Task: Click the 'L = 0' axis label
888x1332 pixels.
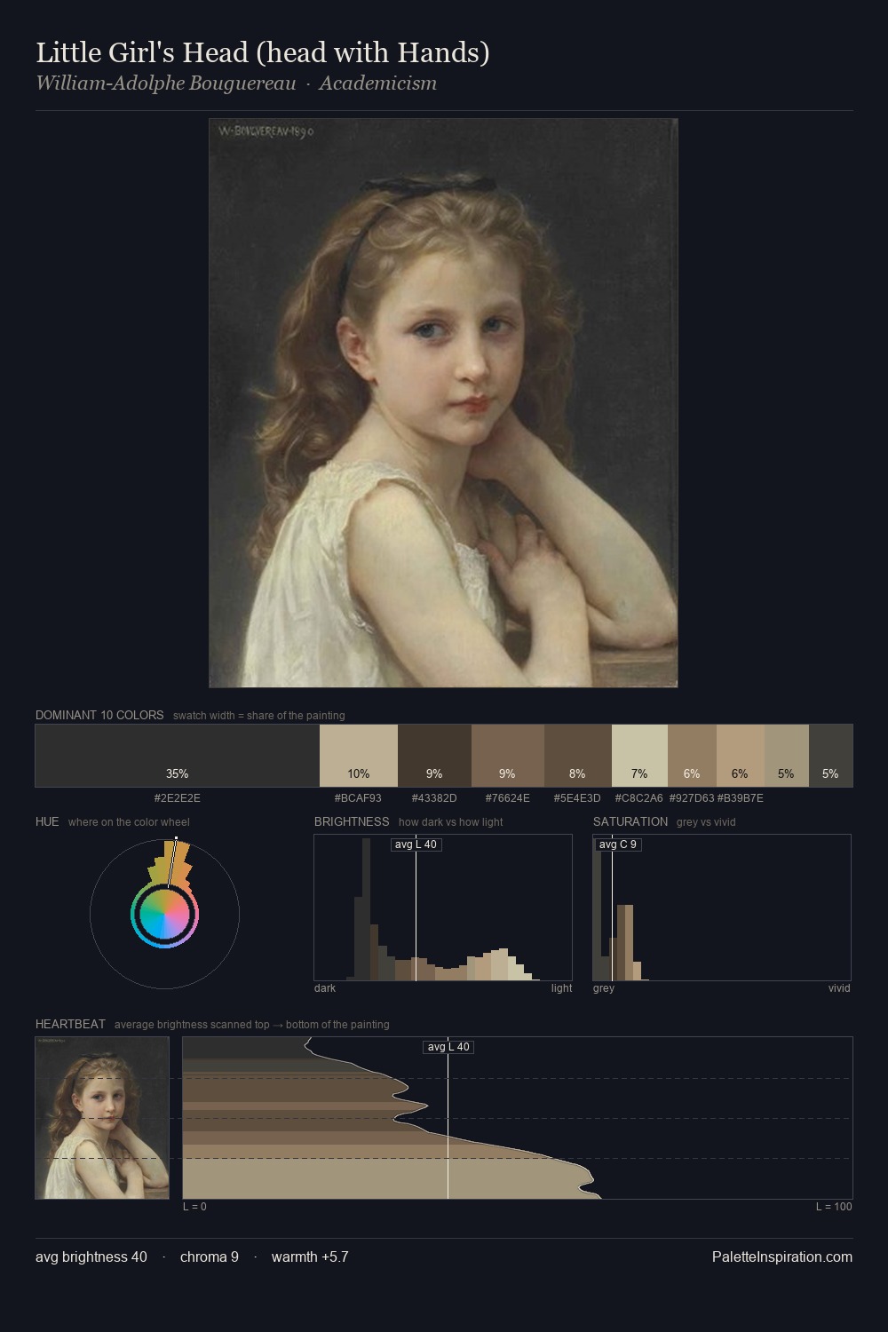Action: pyautogui.click(x=194, y=1207)
